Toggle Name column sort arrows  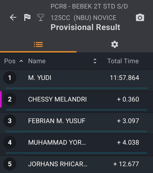point(95,61)
